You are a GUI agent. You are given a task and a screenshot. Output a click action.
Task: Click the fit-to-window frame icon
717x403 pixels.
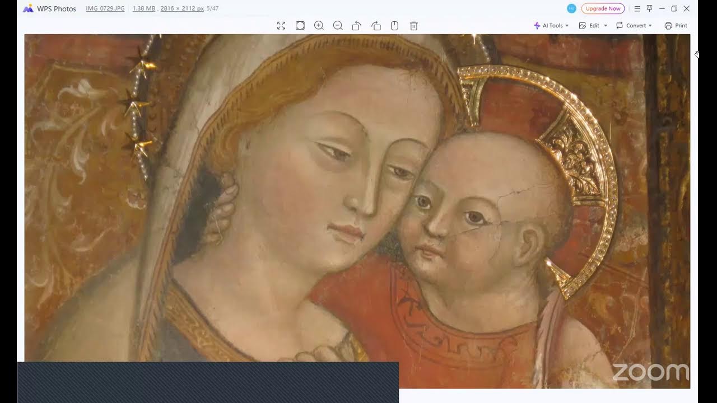click(300, 26)
